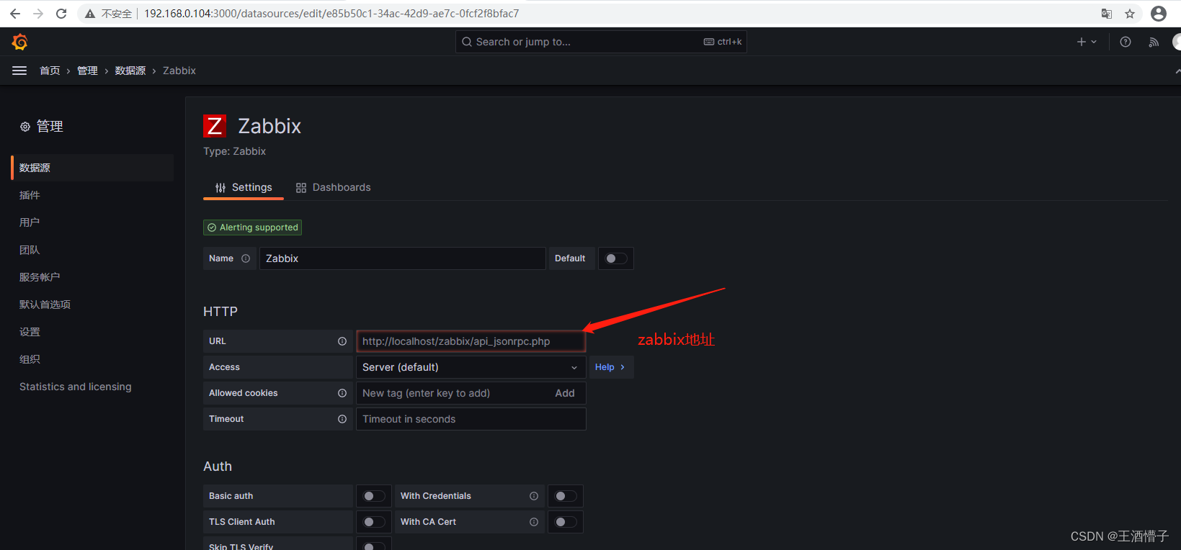Click the not-secure warning icon
This screenshot has width=1181, height=550.
(x=90, y=14)
